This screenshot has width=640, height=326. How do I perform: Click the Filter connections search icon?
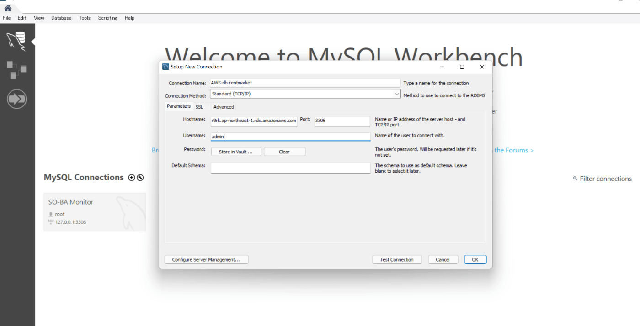click(x=575, y=179)
